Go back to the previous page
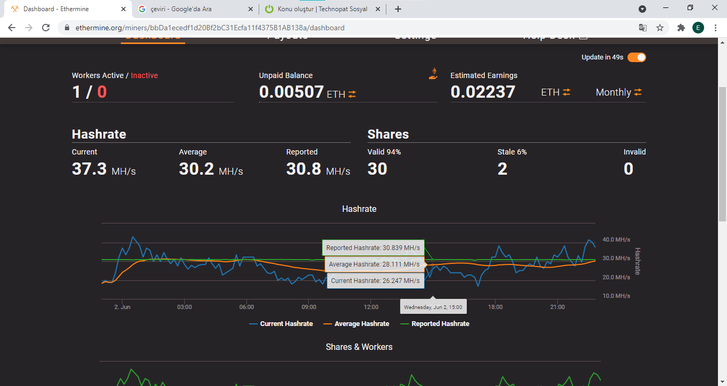 [x=12, y=28]
